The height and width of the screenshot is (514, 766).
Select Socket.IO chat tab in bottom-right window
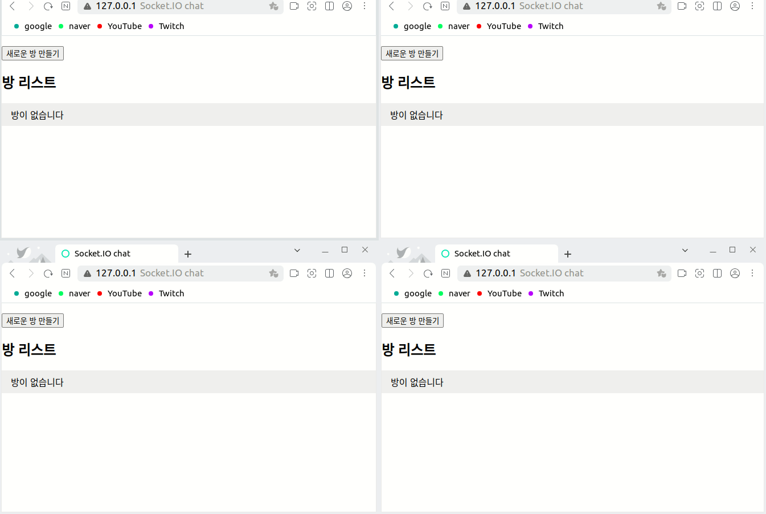[x=497, y=254]
